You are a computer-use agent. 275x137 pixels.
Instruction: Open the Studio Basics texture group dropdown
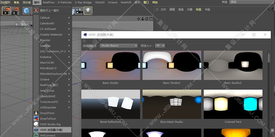tap(119, 46)
